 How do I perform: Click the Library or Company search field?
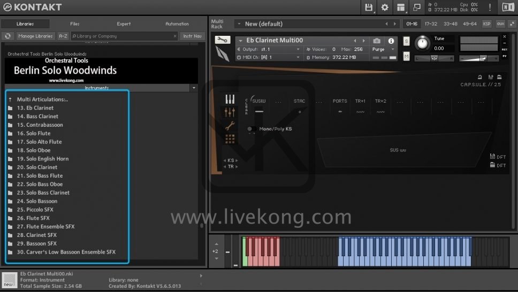[125, 36]
